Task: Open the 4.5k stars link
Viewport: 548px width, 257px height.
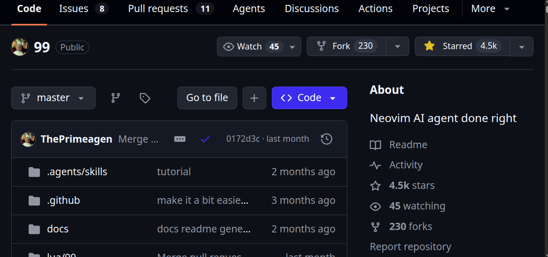Action: (x=412, y=186)
